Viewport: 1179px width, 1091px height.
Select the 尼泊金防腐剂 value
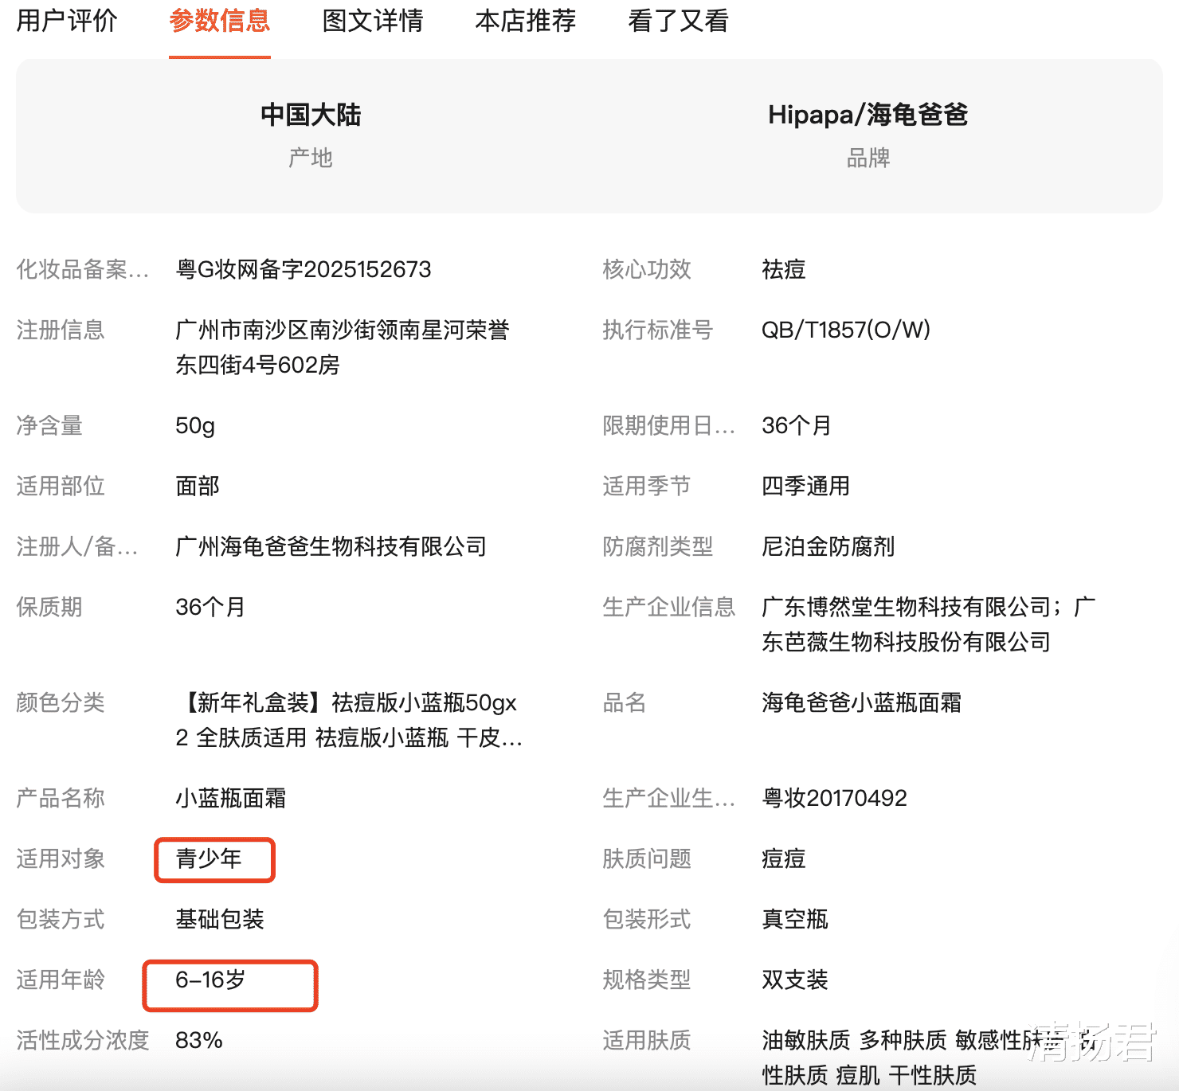click(x=828, y=546)
